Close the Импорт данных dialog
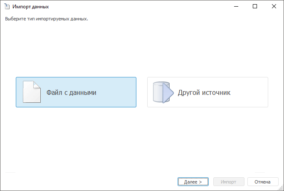This screenshot has width=284, height=191. (x=274, y=7)
